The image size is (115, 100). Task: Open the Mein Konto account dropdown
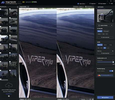click(82, 4)
